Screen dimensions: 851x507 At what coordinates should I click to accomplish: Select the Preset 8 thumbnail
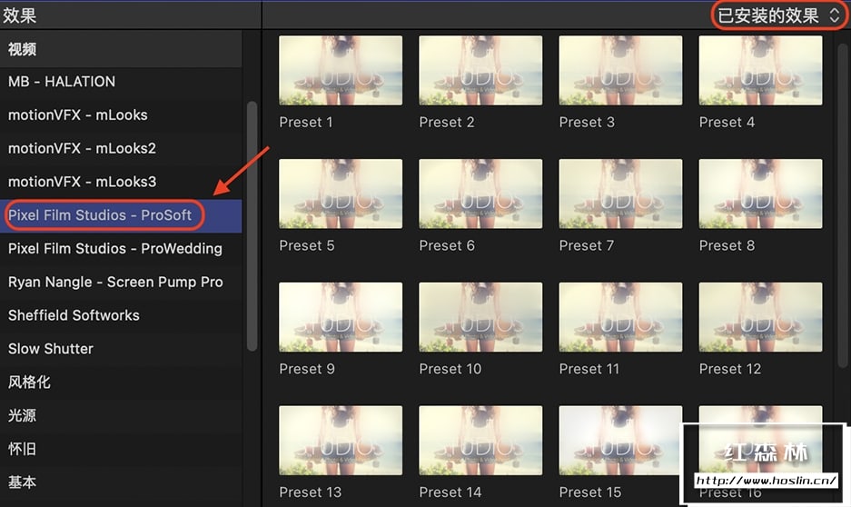click(x=761, y=194)
